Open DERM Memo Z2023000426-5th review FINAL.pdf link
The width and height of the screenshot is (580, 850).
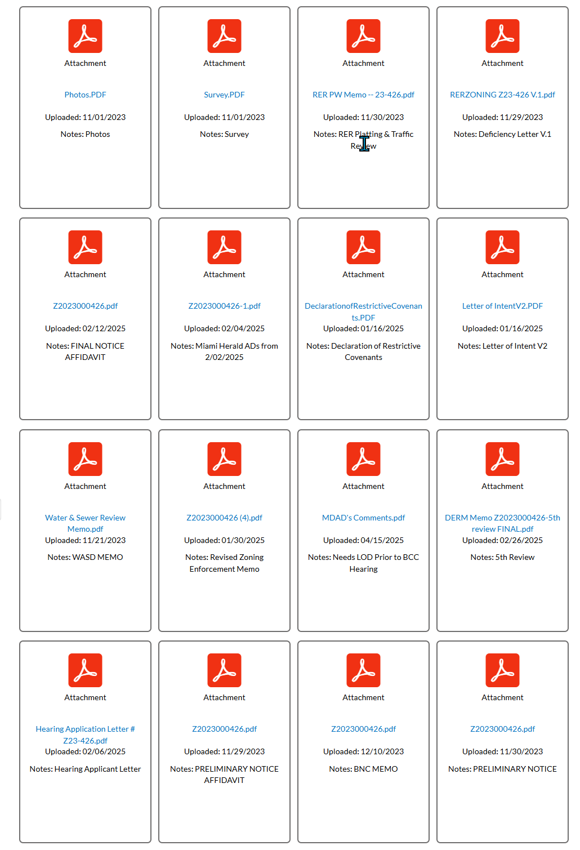(x=502, y=523)
